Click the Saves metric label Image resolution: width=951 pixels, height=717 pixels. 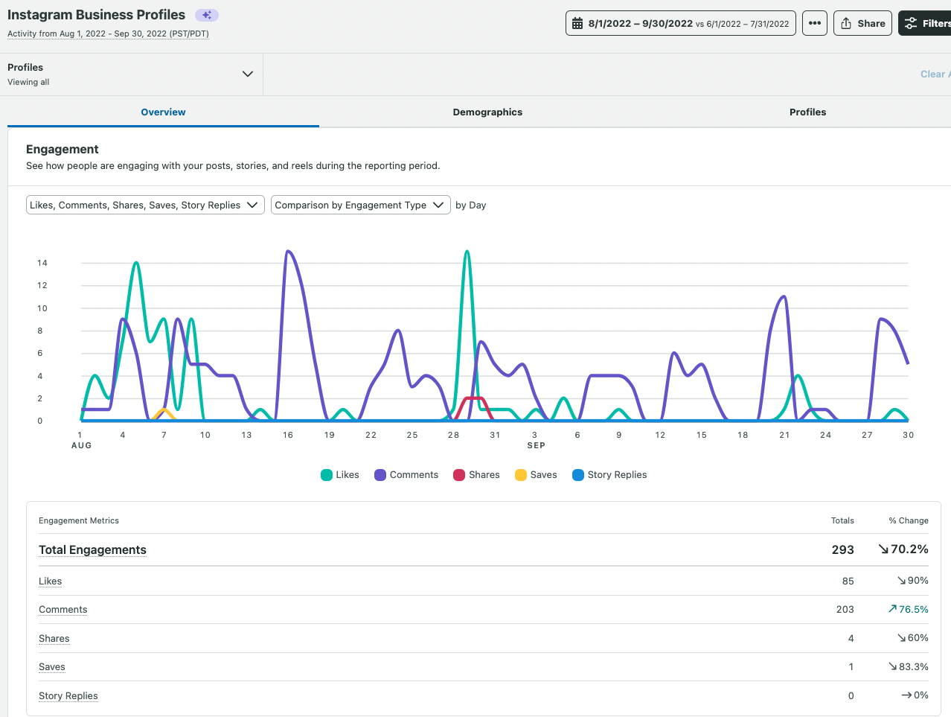coord(51,666)
